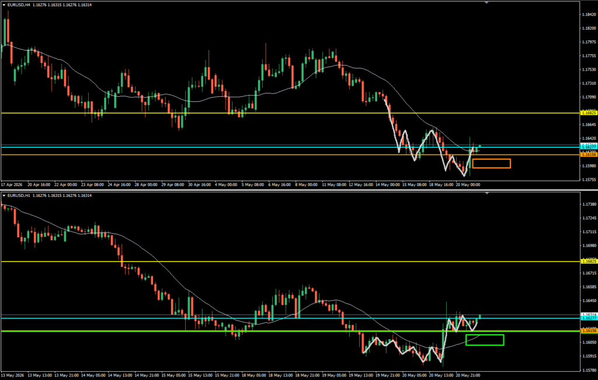
Task: Click the yellow 1.16825 price label on H4 chart
Action: click(589, 113)
